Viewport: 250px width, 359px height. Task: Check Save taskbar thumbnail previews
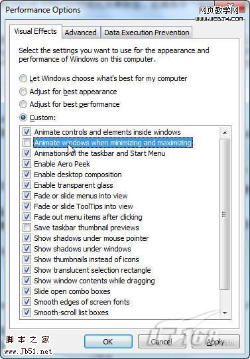(x=27, y=228)
